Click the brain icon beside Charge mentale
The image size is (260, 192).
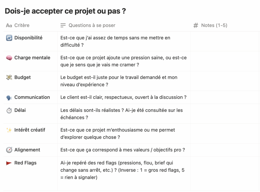click(9, 58)
